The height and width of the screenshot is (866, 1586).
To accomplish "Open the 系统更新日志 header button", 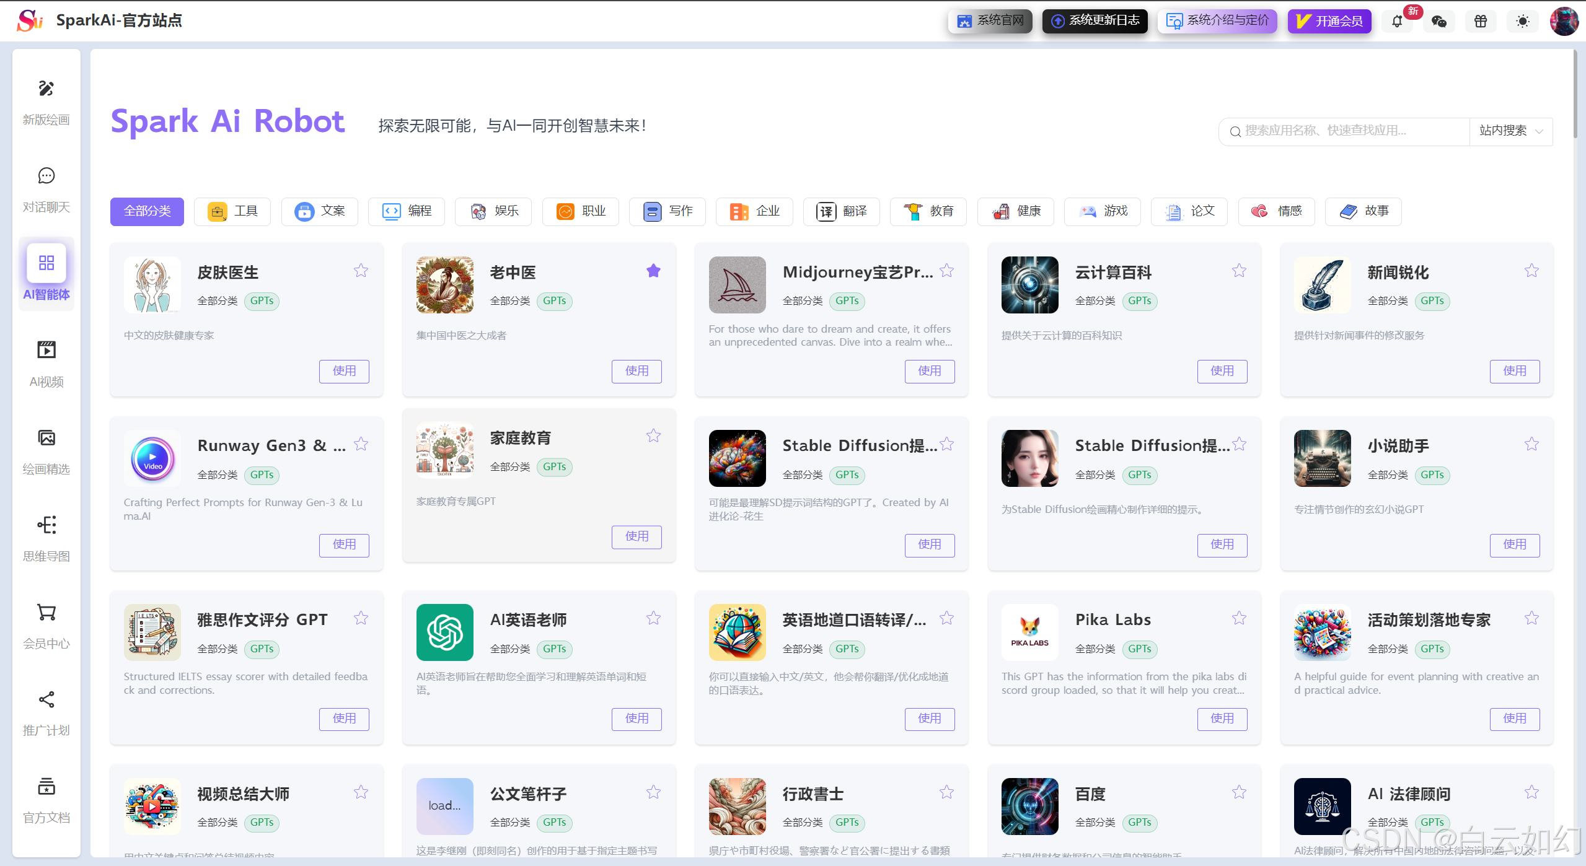I will point(1095,21).
